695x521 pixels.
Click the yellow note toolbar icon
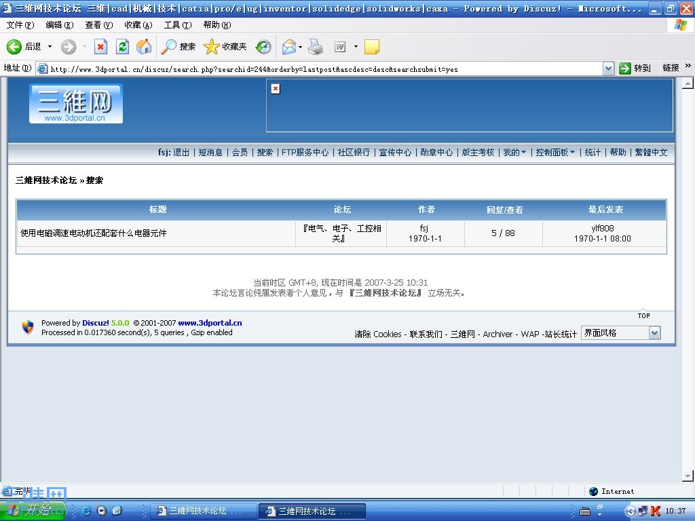[372, 47]
